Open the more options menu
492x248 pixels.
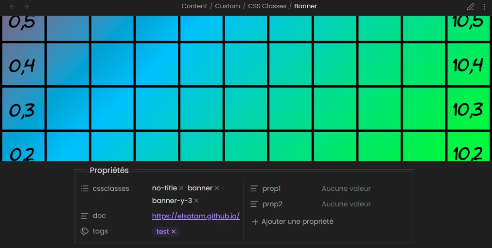coord(484,7)
